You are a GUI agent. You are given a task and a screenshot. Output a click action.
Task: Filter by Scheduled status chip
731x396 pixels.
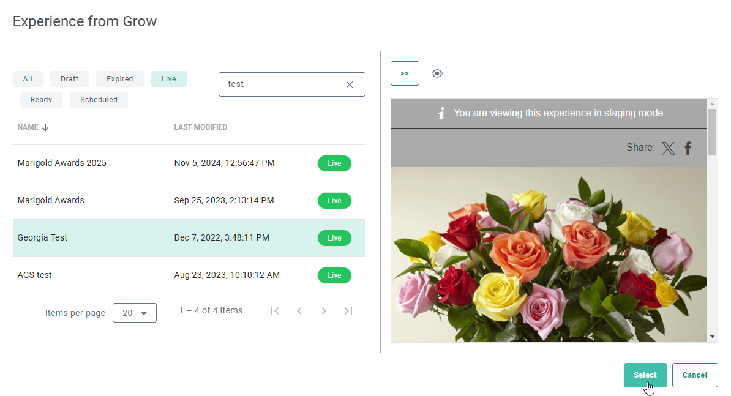point(99,100)
